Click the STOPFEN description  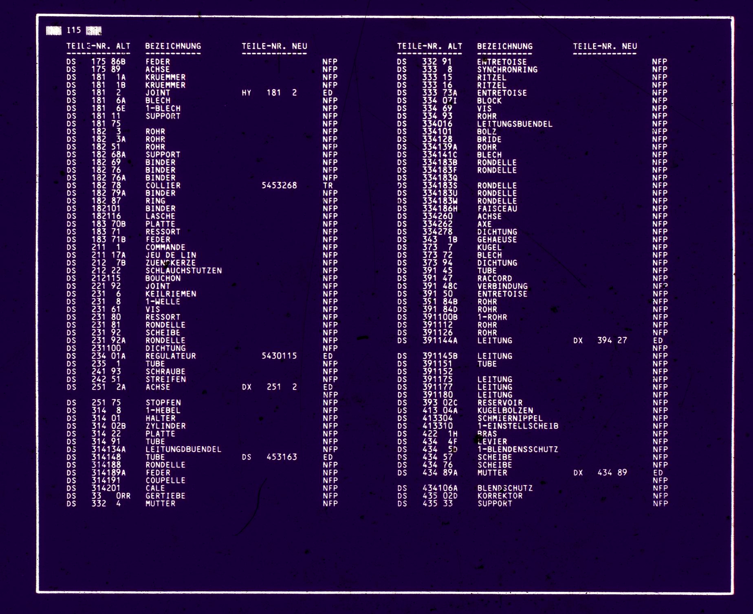163,403
